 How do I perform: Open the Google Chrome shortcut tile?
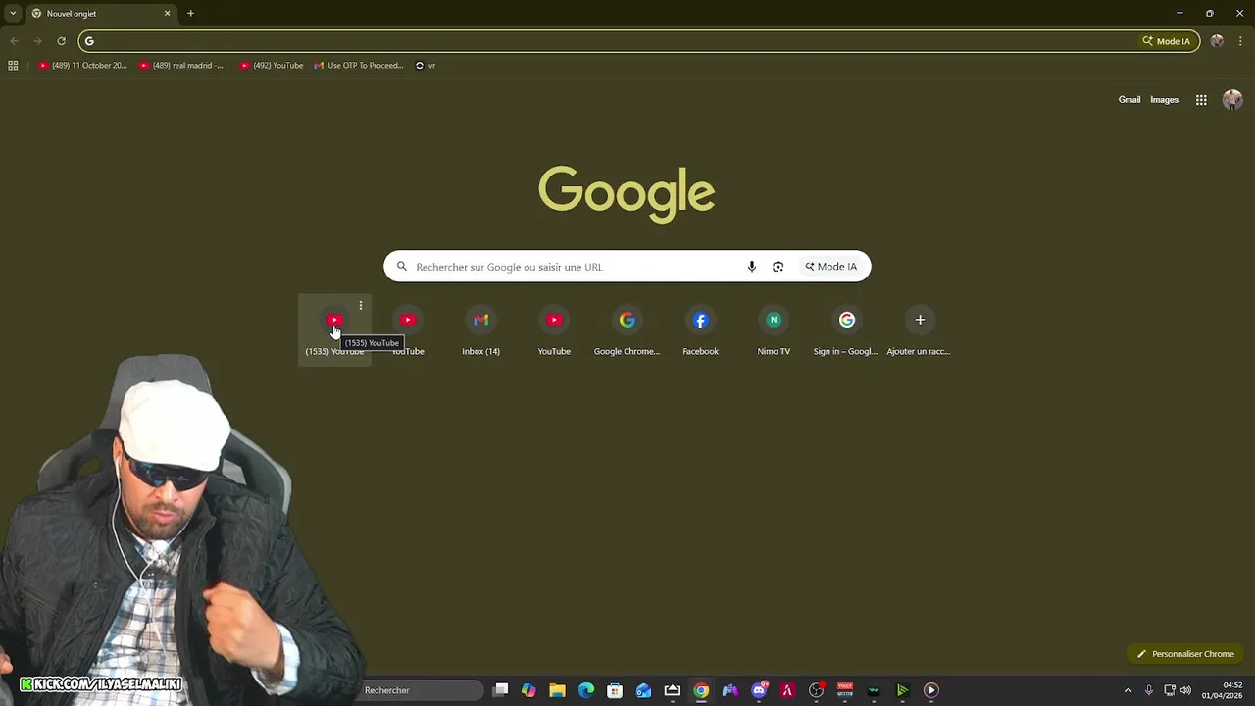click(627, 330)
